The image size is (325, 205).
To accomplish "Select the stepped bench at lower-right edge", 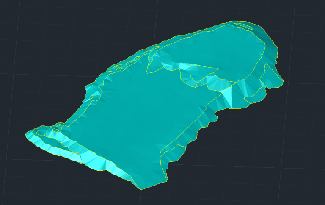I will [x=174, y=152].
